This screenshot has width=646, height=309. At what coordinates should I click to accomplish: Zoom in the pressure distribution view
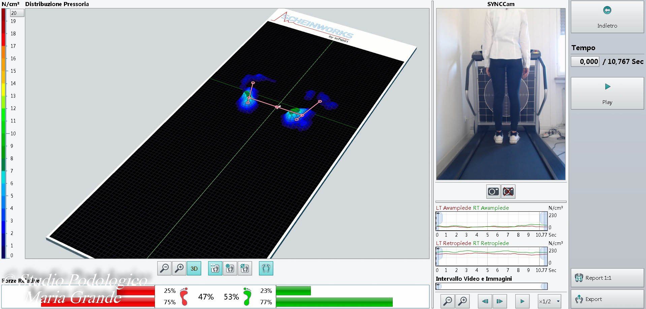[x=179, y=268]
